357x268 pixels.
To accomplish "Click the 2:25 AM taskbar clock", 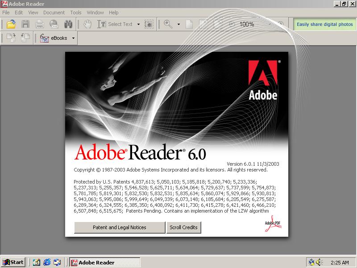I will click(x=340, y=263).
